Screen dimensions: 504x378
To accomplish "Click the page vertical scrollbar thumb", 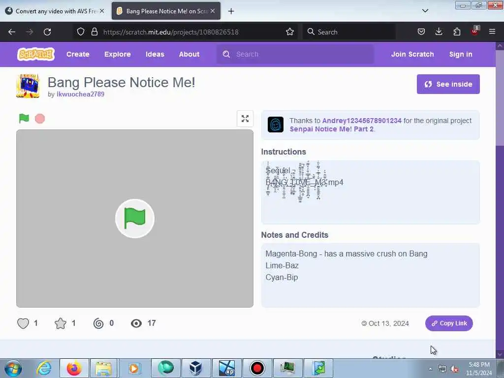I will 500,97.
